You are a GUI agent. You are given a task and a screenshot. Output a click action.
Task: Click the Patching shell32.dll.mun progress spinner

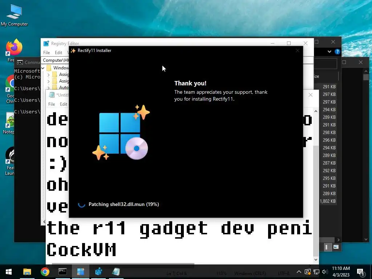[x=82, y=204]
